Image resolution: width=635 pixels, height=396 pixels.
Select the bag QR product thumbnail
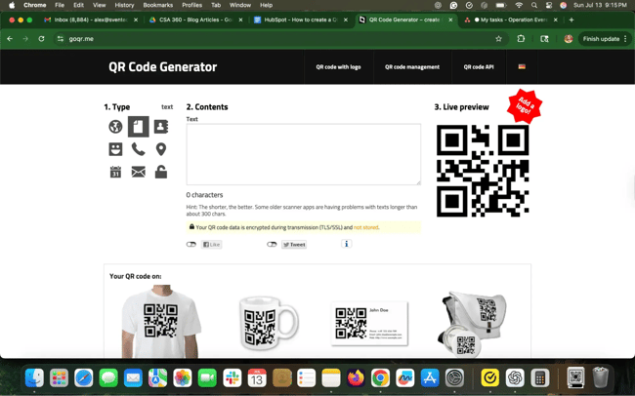[x=474, y=324]
